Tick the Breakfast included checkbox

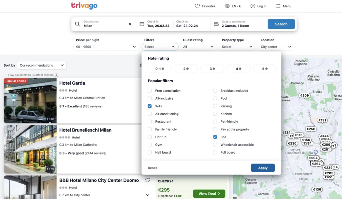[215, 91]
